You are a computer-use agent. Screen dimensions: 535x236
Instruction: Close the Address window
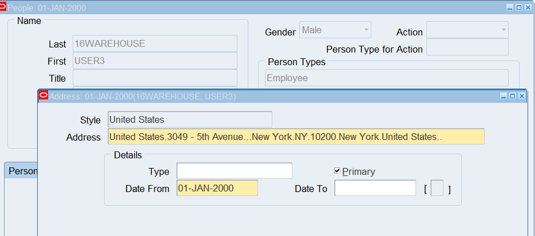[x=521, y=97]
